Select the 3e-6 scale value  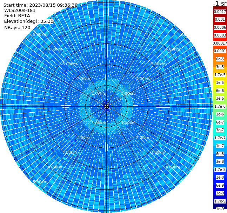220,99
